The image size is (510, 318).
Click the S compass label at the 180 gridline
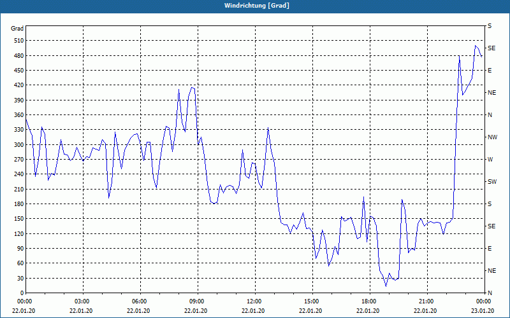(490, 204)
